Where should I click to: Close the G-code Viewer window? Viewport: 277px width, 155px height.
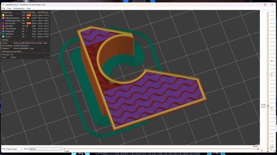tap(272, 5)
